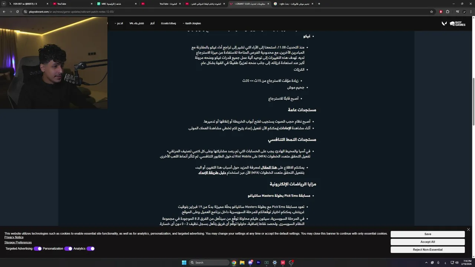
Task: Click the page vertical scrollbar thumb
Action: pos(473,102)
